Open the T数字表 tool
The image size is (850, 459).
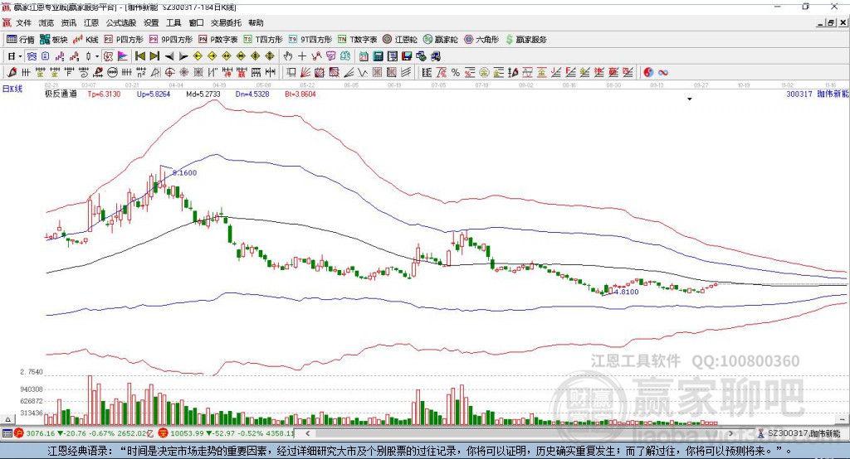[357, 40]
